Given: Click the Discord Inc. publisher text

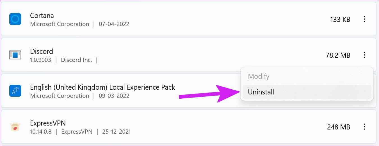Looking at the screenshot, I should click(x=76, y=60).
